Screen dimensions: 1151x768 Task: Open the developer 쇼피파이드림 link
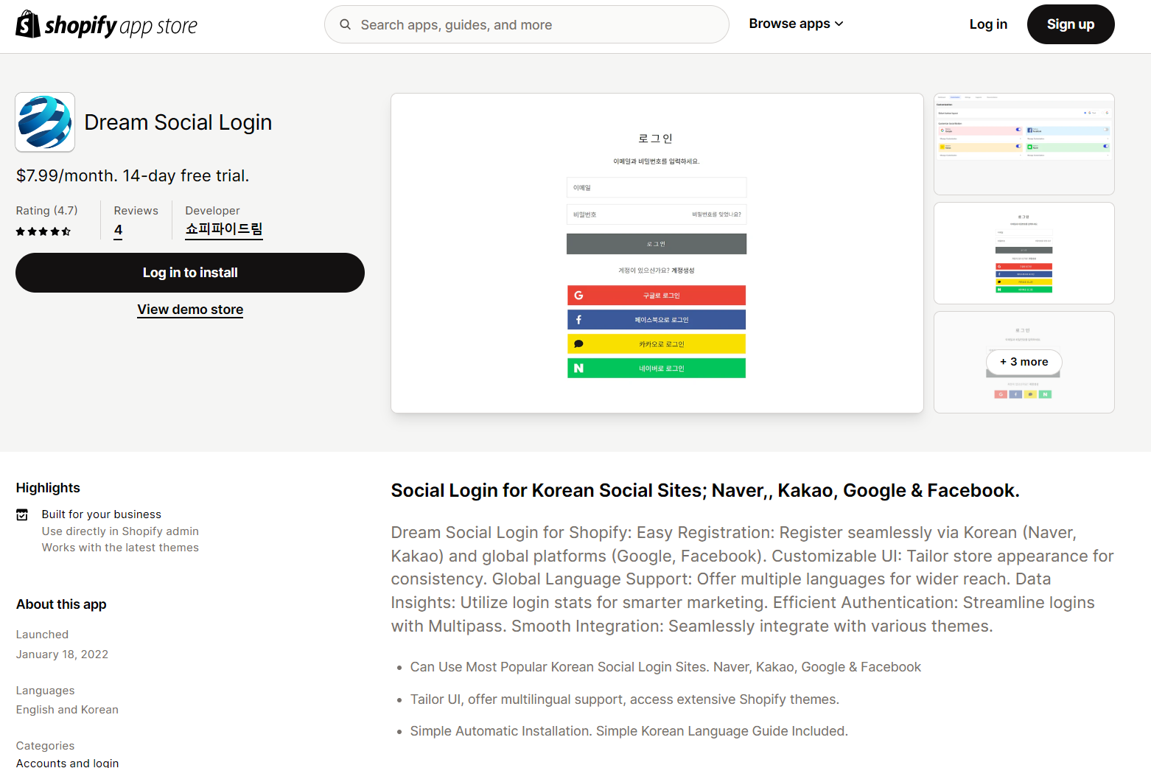tap(224, 229)
